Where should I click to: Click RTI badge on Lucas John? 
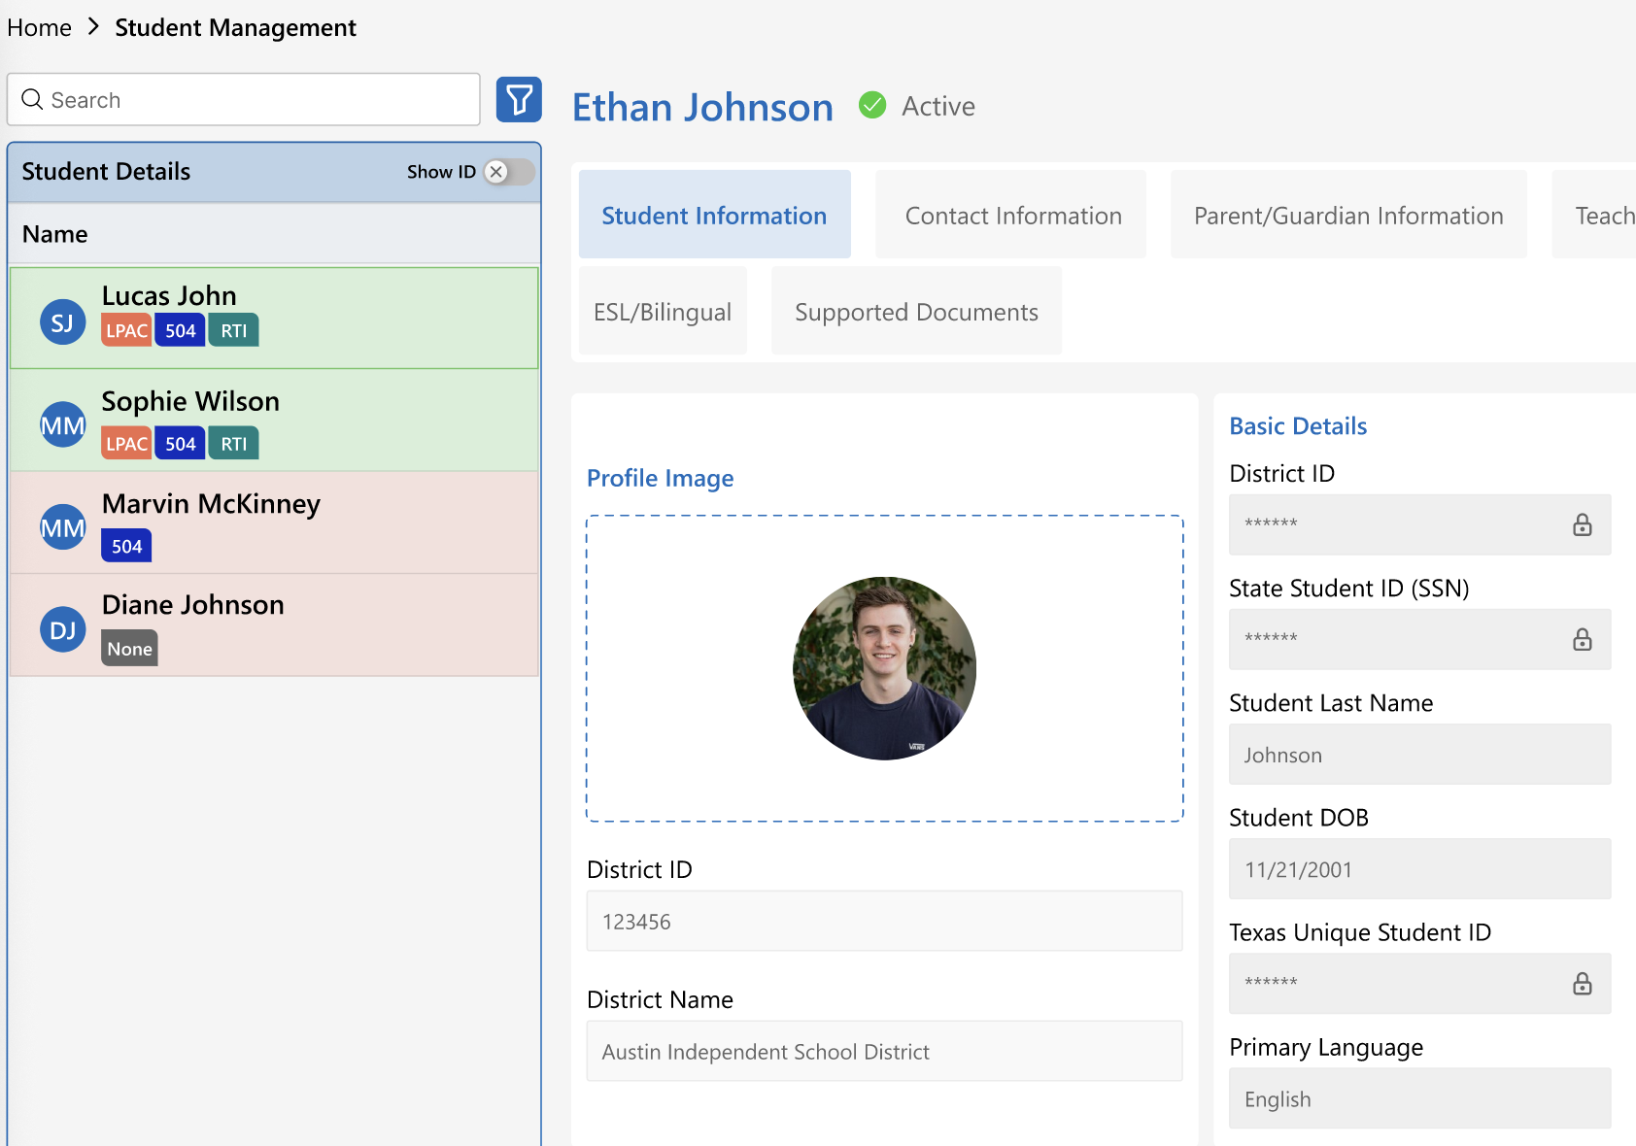(233, 330)
